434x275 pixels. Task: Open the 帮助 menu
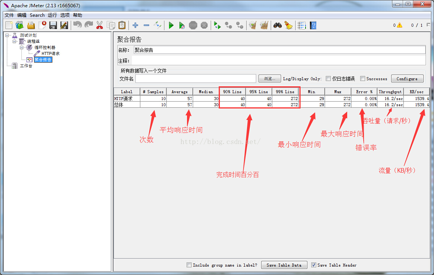click(78, 15)
